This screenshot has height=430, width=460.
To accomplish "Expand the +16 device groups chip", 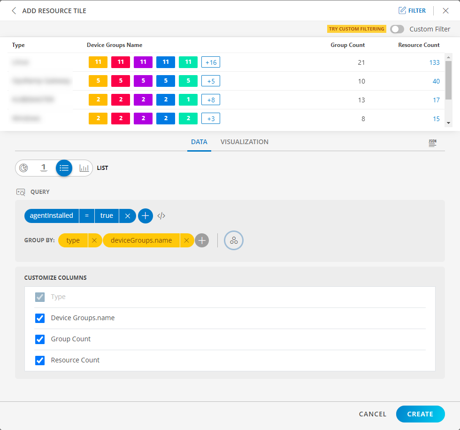I will click(x=210, y=61).
